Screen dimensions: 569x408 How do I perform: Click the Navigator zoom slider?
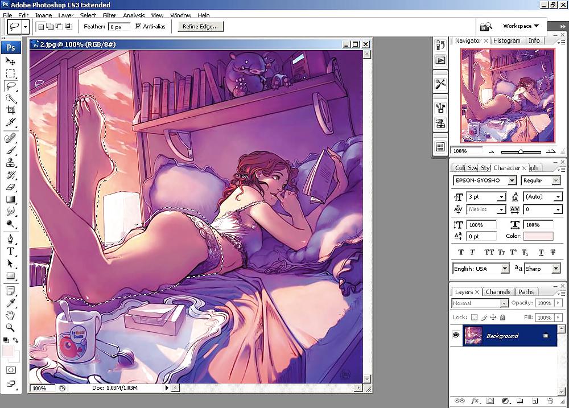tap(521, 152)
